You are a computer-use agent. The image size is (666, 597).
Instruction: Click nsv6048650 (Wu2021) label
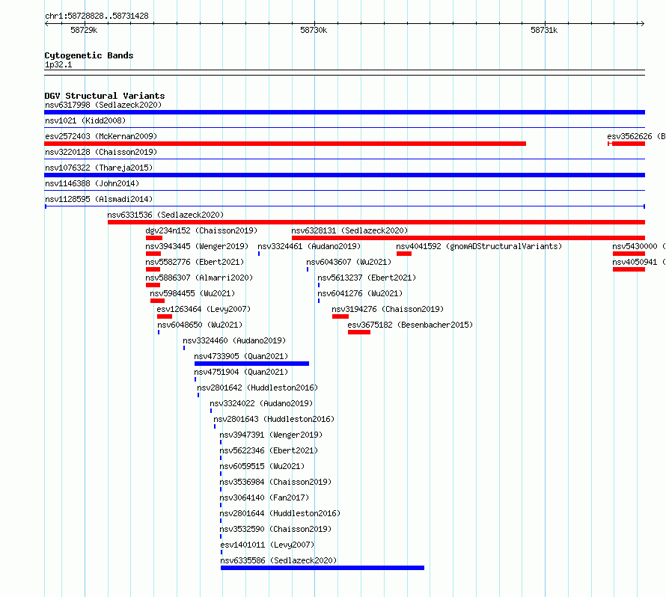point(200,325)
